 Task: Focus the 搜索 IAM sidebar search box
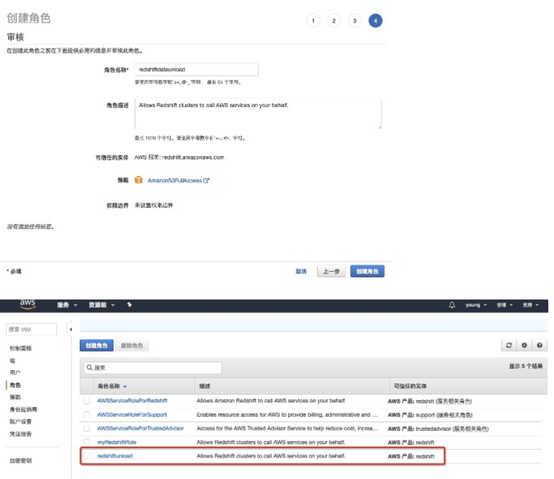point(31,330)
